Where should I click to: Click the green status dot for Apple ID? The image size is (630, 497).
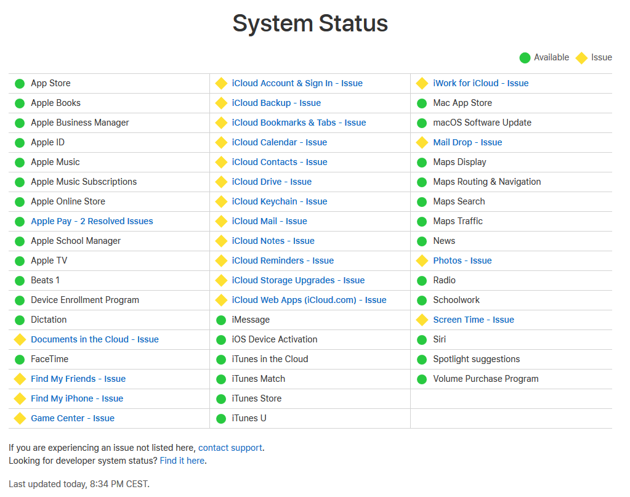pyautogui.click(x=20, y=143)
